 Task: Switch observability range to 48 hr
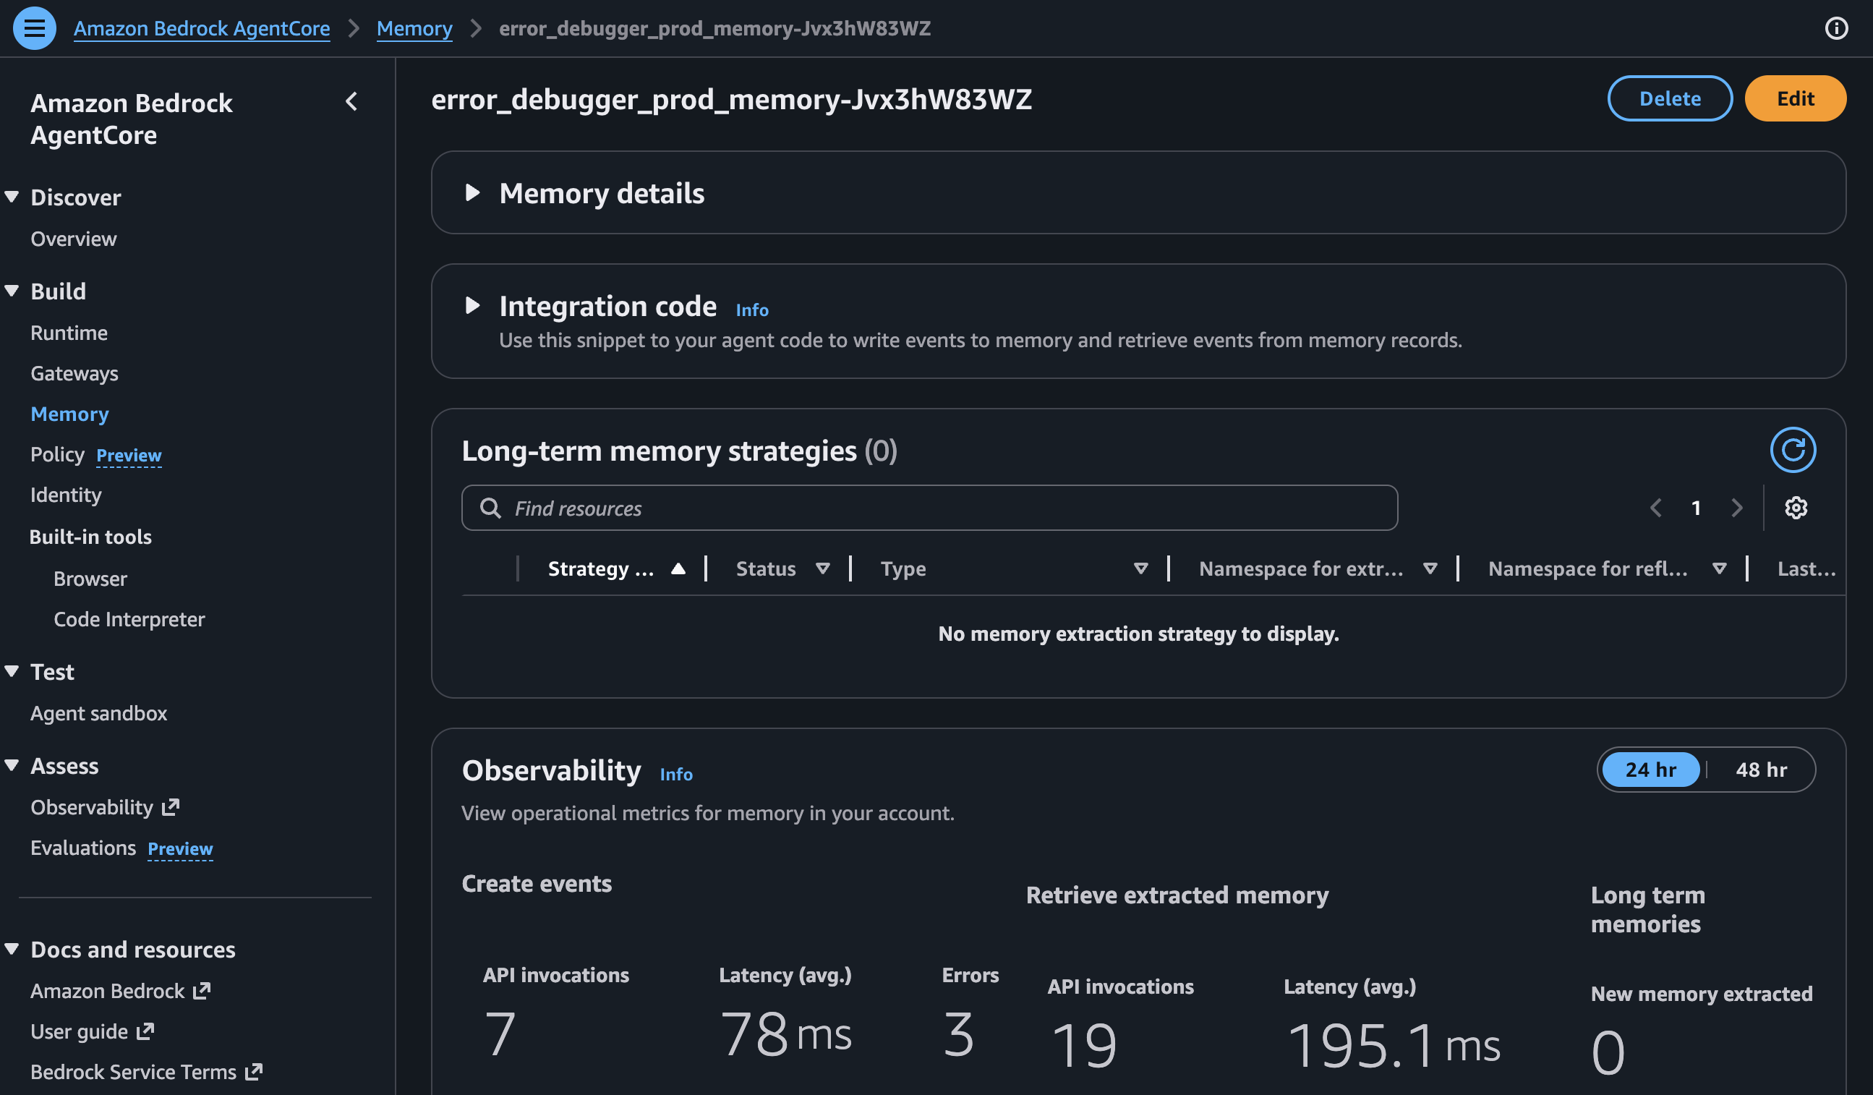(1760, 770)
